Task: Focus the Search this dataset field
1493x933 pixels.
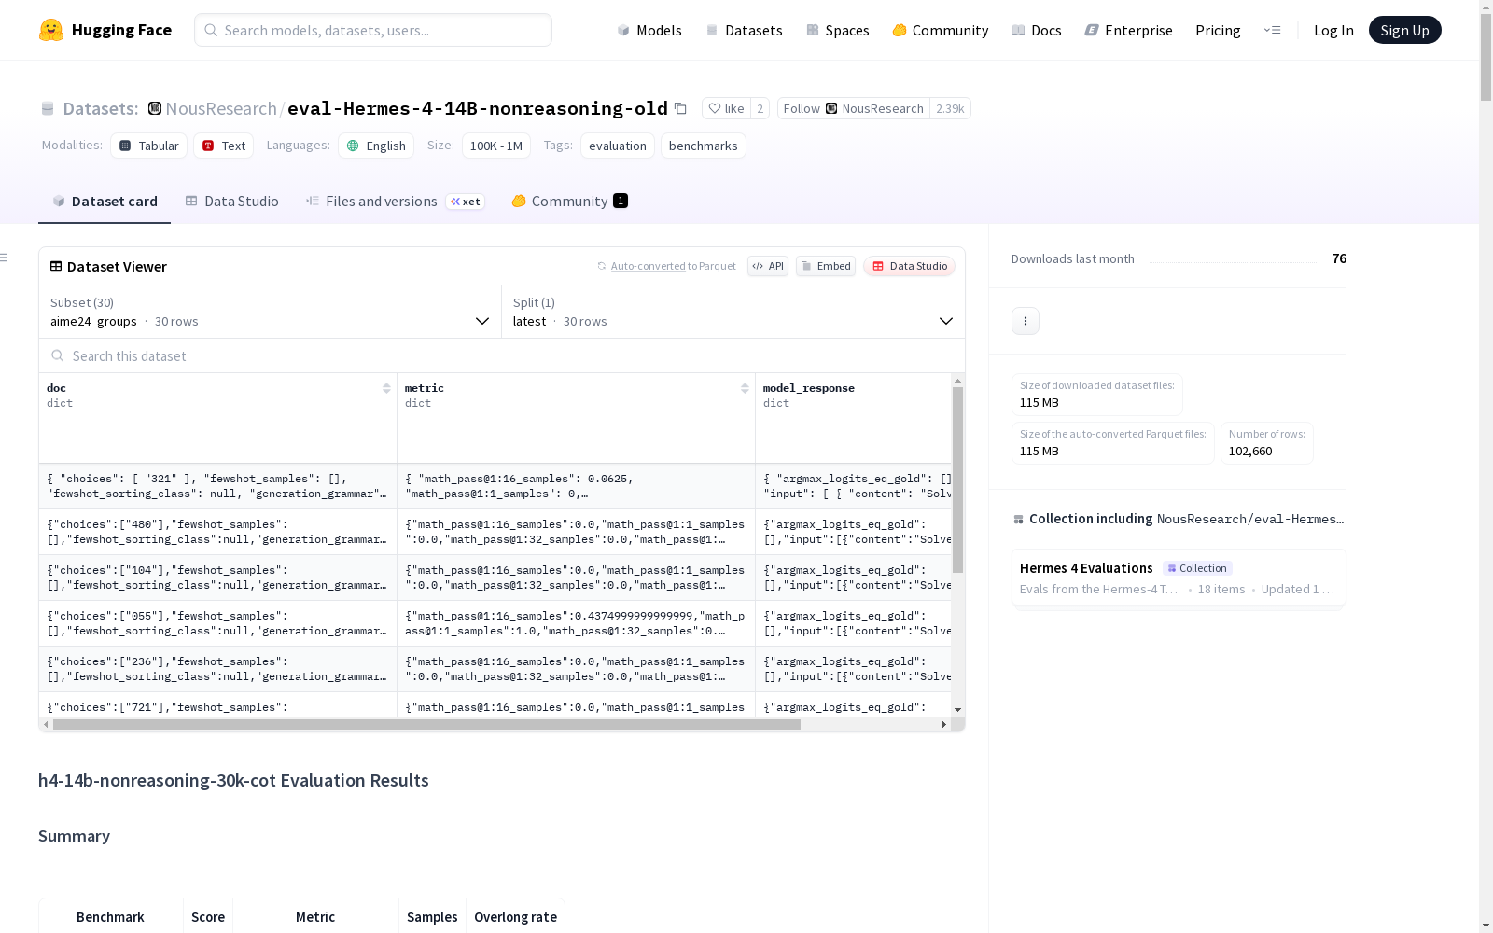Action: pos(502,355)
